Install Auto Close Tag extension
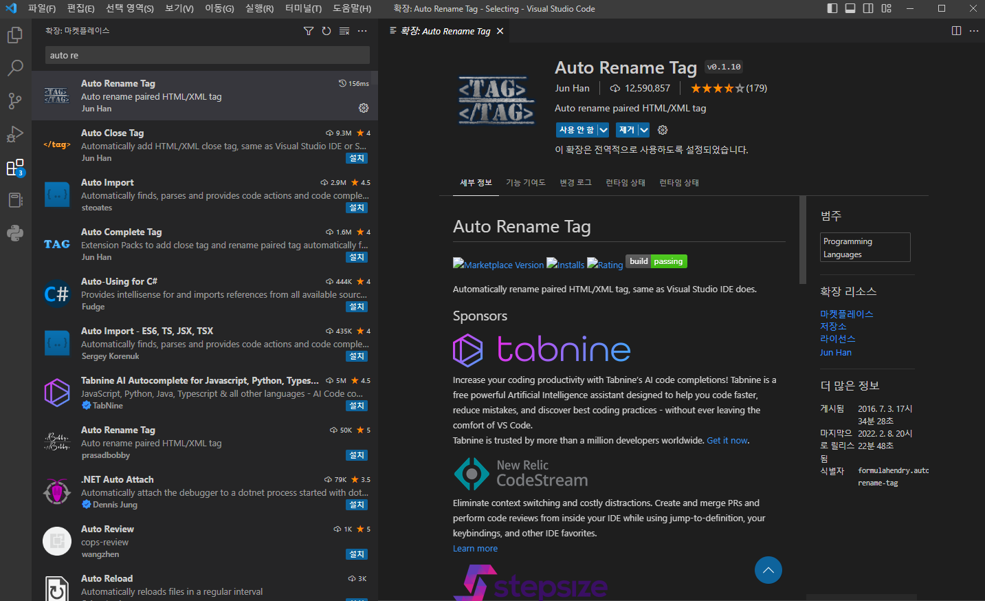 click(357, 158)
